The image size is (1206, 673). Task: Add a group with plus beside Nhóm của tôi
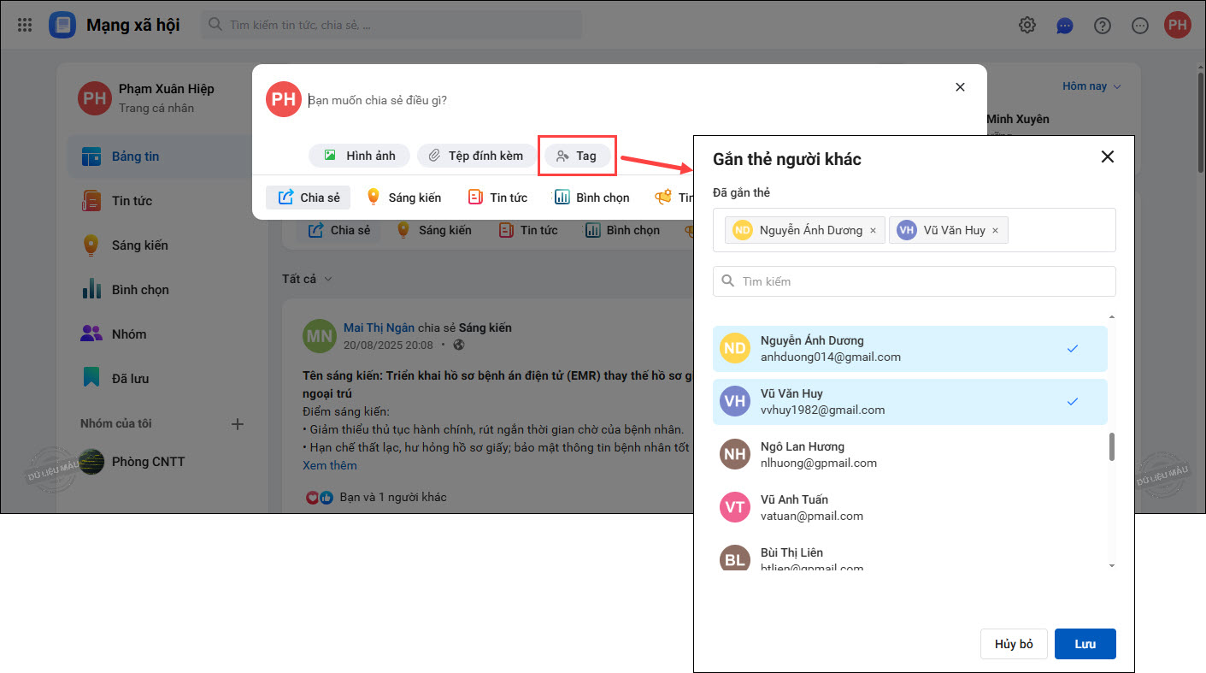[x=238, y=423]
